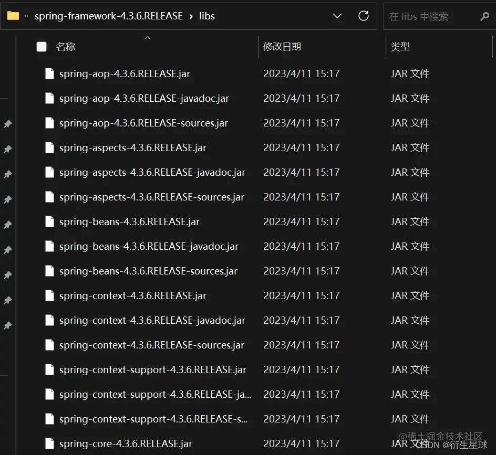The image size is (496, 455).
Task: Click the refresh button in the address bar
Action: click(364, 16)
